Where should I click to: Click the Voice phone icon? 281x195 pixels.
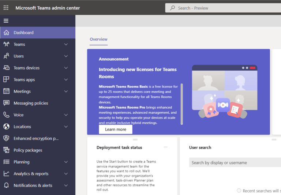click(x=6, y=115)
